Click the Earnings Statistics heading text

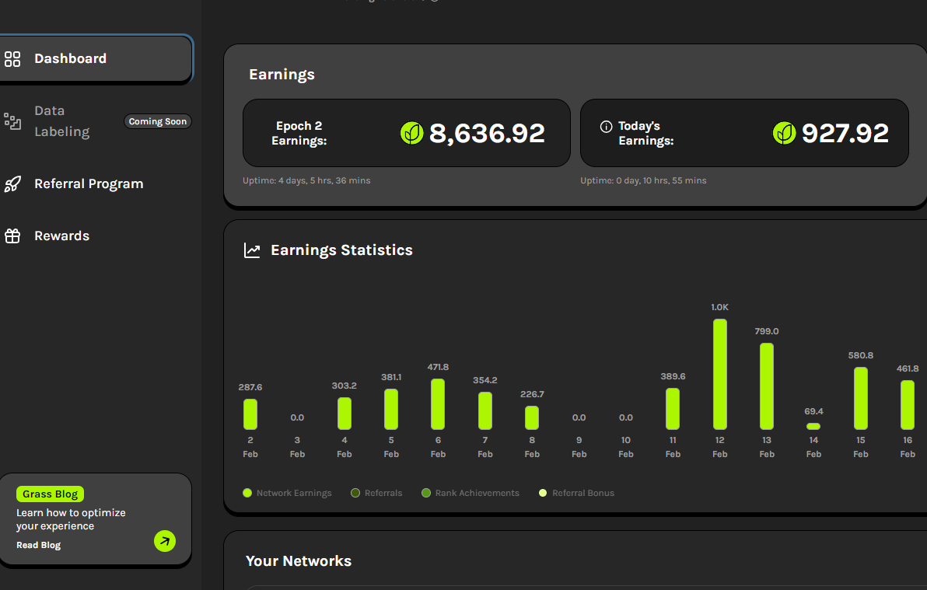[341, 250]
